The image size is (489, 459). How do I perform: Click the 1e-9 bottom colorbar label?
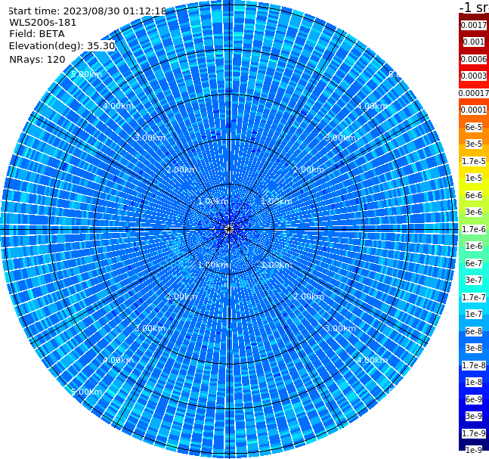(474, 450)
